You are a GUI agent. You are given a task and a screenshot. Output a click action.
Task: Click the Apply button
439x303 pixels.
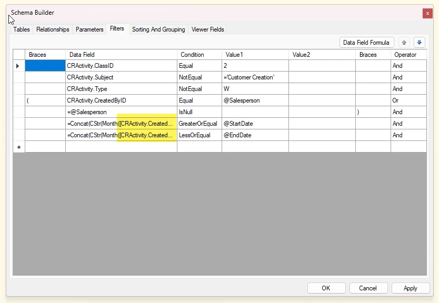pos(411,288)
